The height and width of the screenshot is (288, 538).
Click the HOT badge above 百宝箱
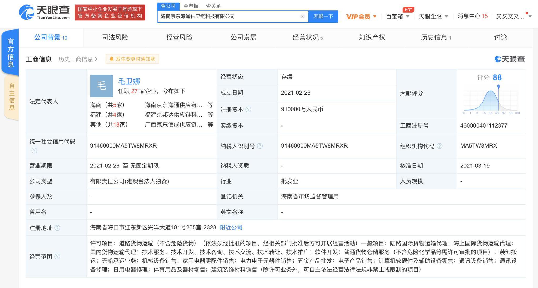(408, 10)
